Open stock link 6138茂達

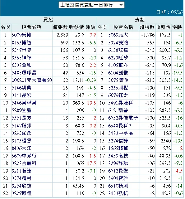[118, 50]
